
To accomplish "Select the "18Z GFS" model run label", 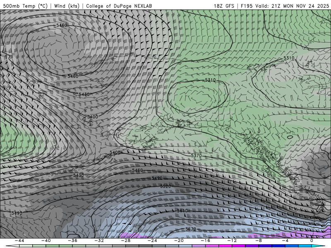I will point(224,6).
